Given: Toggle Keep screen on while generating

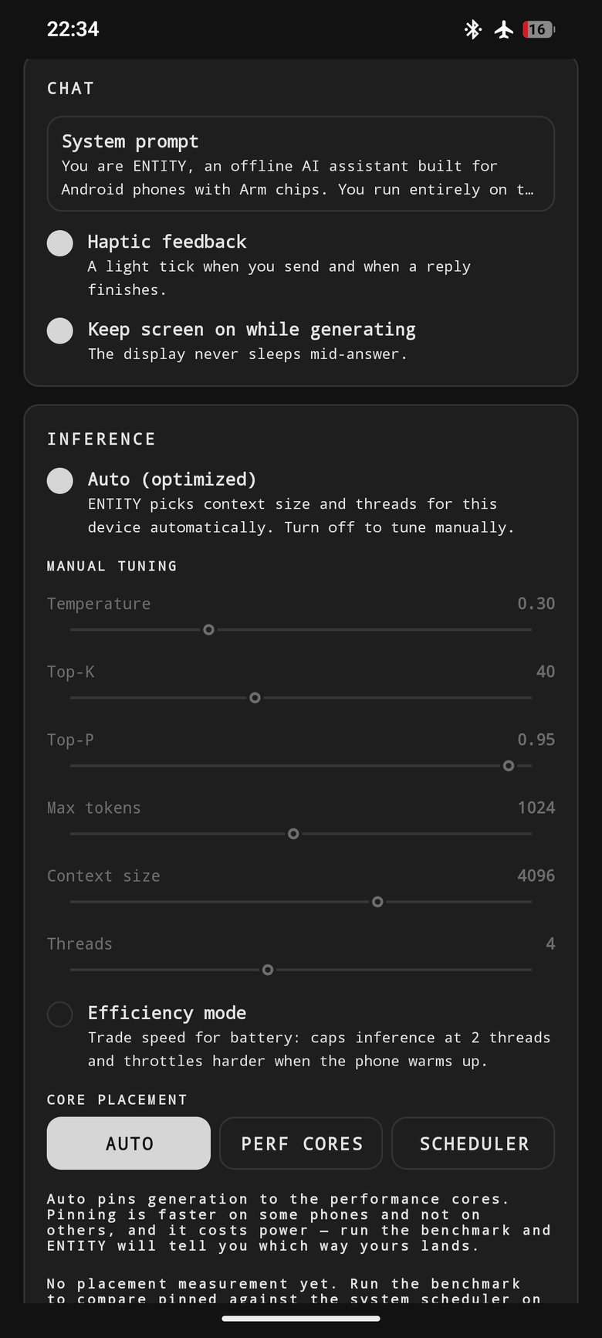Looking at the screenshot, I should coord(60,330).
